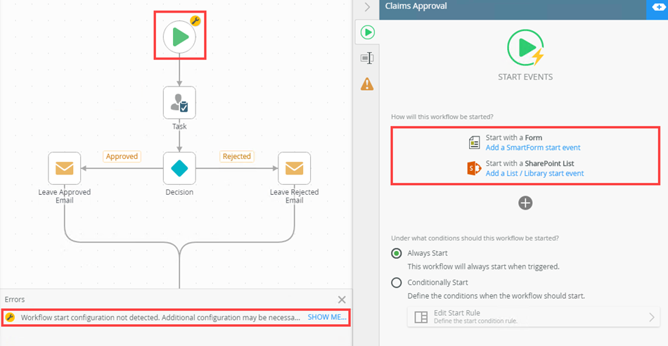Image resolution: width=668 pixels, height=346 pixels.
Task: Click Add a List / Library start event
Action: click(534, 174)
